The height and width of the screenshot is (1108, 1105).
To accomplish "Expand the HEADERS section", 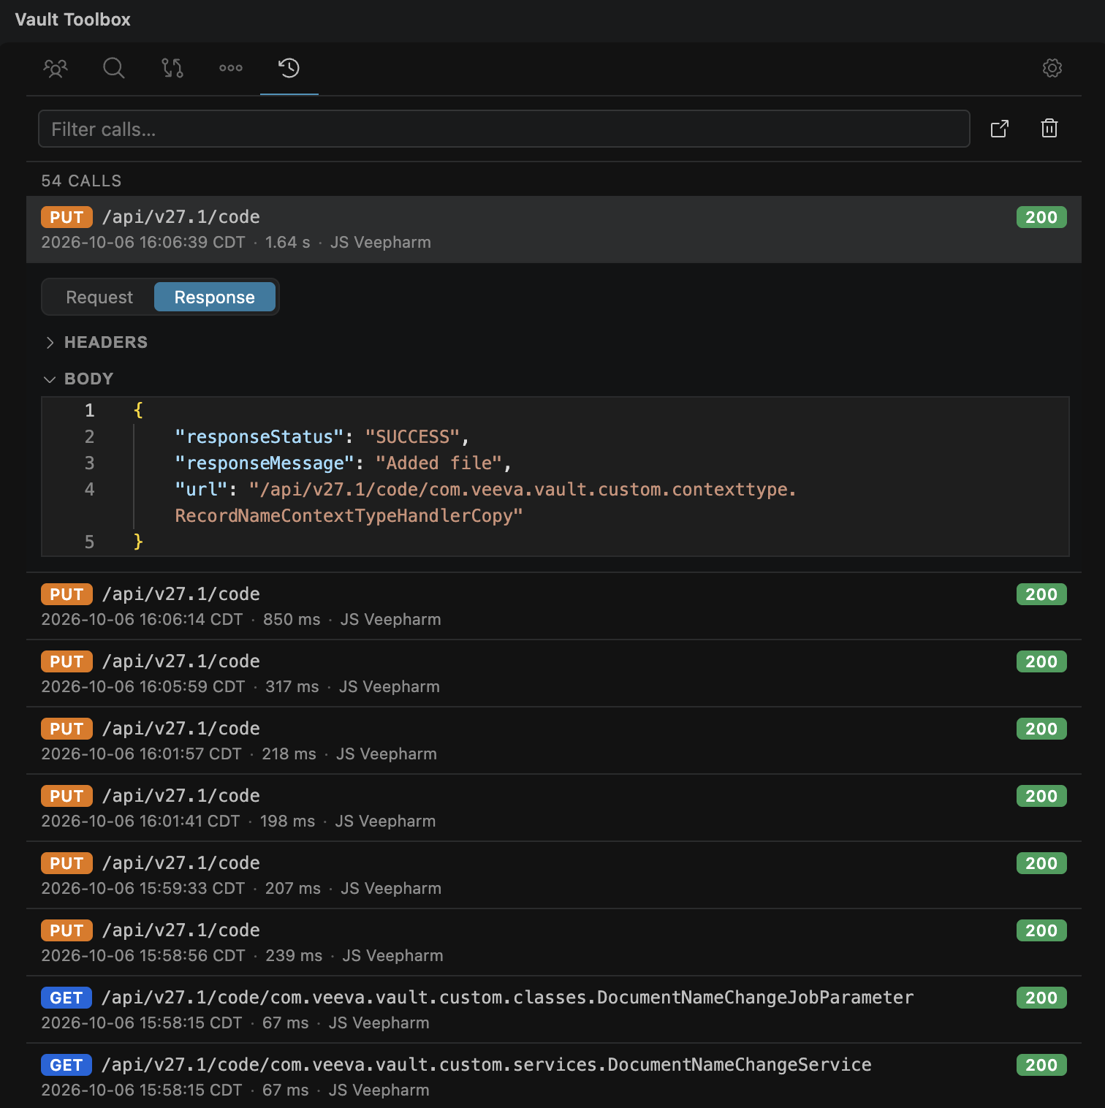I will (x=96, y=342).
